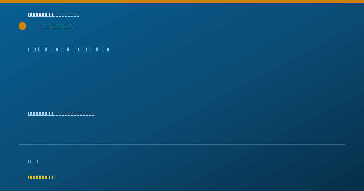
Task: Open the yellow text link at the bottom
Action: 43,177
